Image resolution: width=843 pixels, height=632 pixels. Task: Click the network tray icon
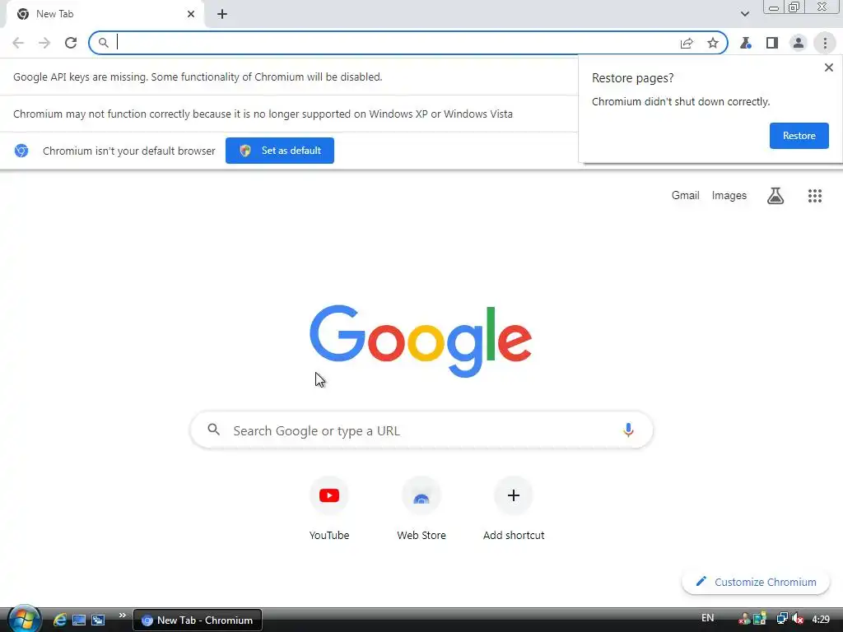pyautogui.click(x=782, y=620)
